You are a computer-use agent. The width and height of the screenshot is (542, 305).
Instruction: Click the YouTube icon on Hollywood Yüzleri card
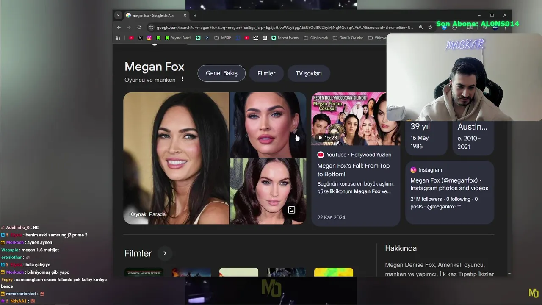pyautogui.click(x=321, y=155)
